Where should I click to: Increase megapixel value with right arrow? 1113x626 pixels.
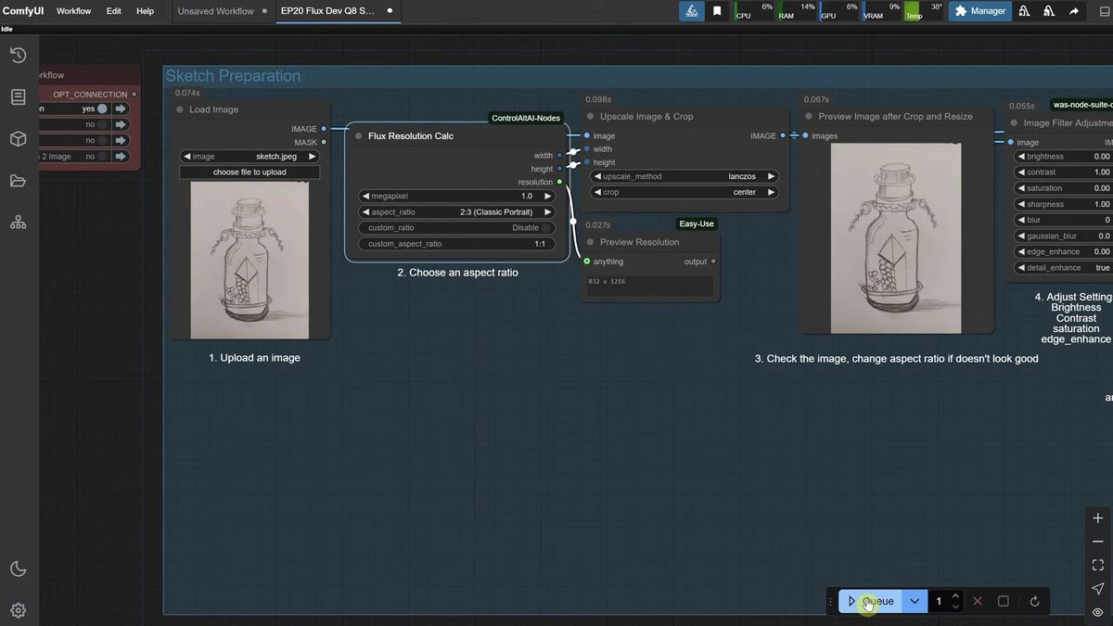point(548,196)
